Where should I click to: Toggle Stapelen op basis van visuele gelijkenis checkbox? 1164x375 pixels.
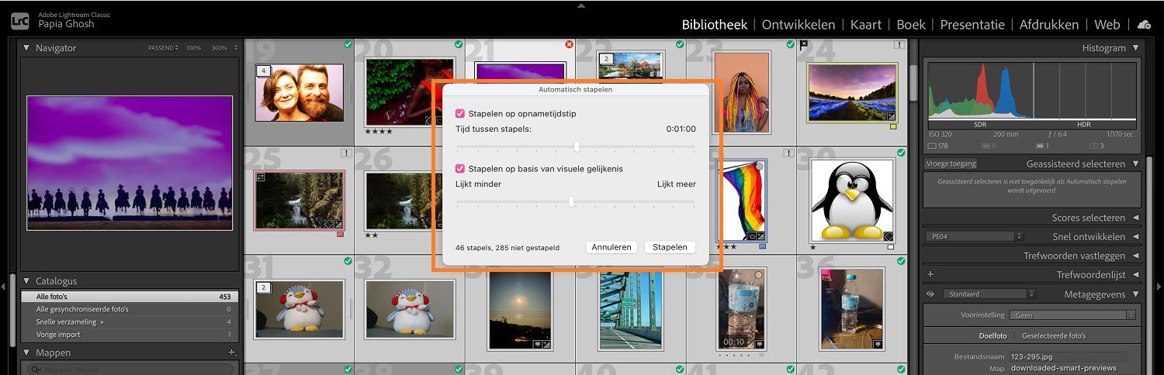click(x=460, y=168)
